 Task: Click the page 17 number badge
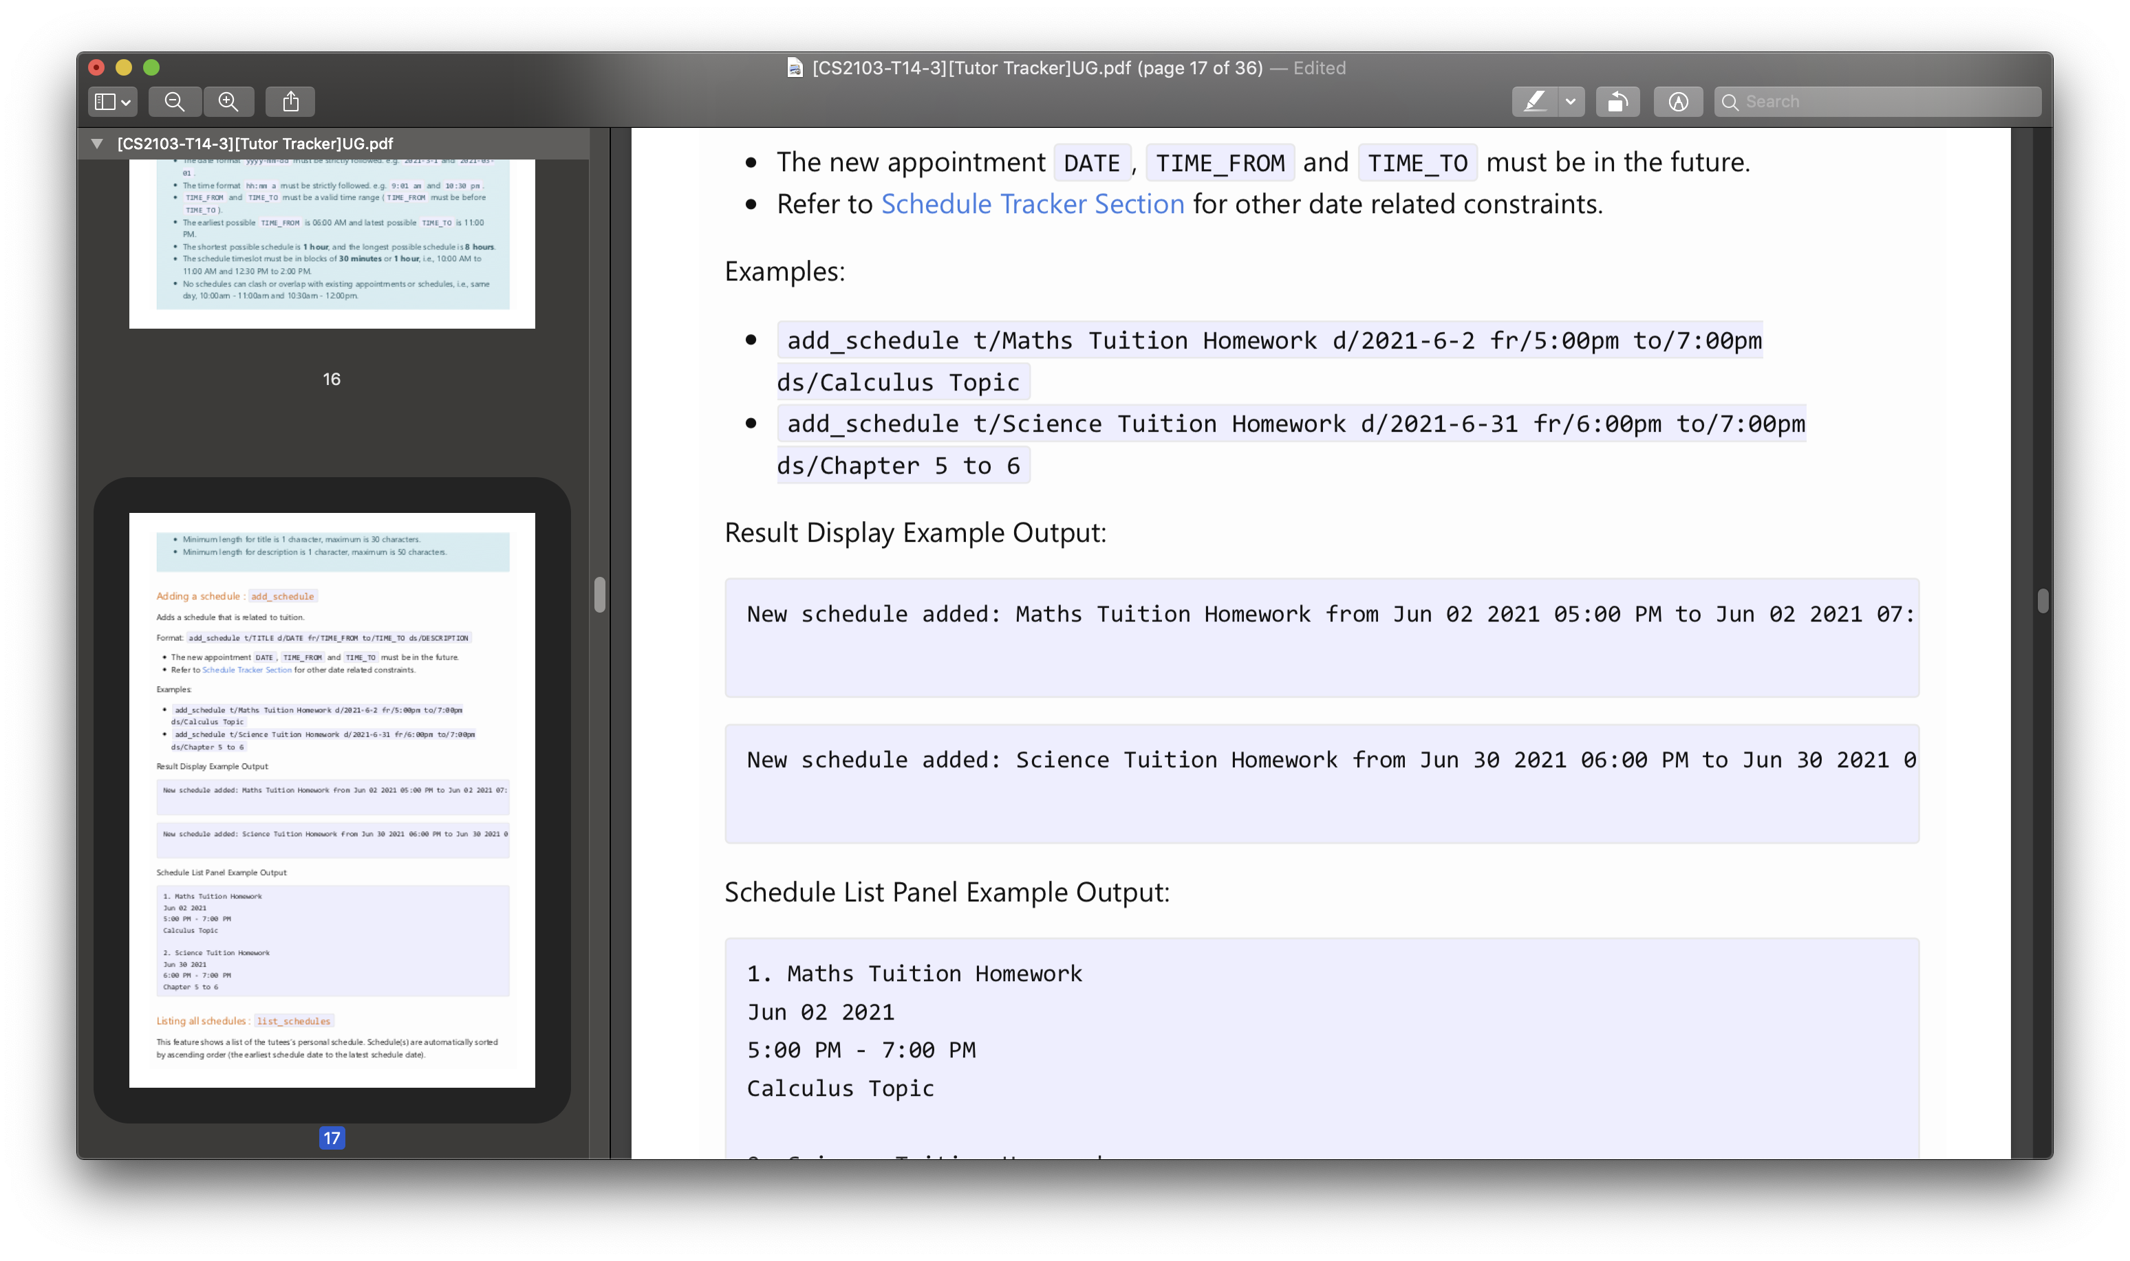pyautogui.click(x=332, y=1138)
